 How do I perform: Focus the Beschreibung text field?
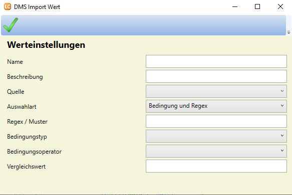click(216, 76)
